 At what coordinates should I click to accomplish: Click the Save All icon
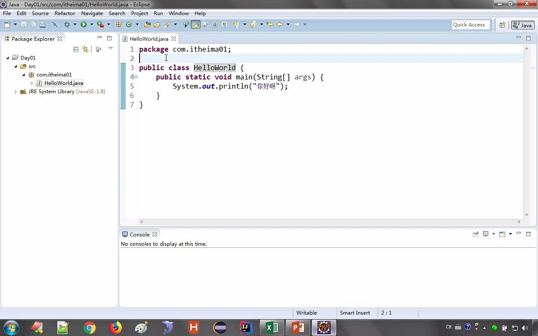pos(33,25)
